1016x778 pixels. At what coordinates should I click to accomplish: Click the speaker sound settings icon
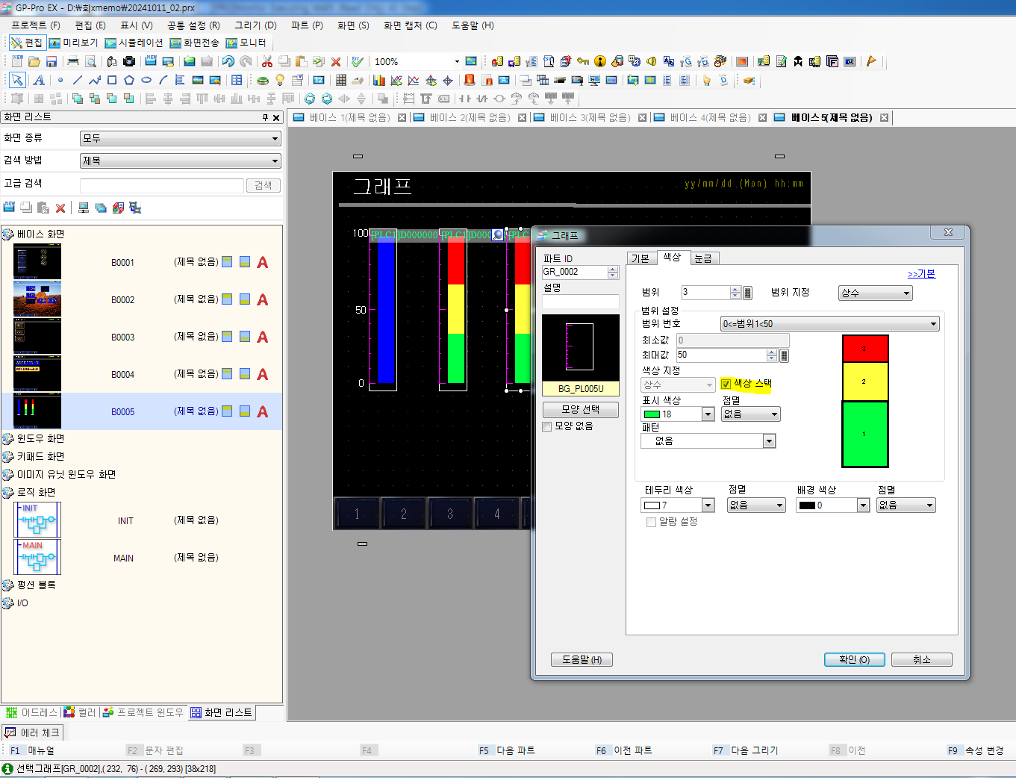(652, 61)
